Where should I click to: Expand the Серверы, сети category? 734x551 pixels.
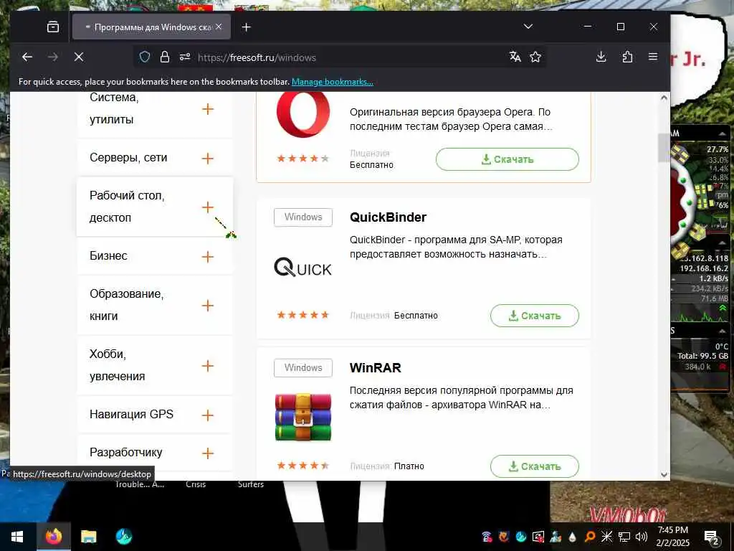coord(207,159)
